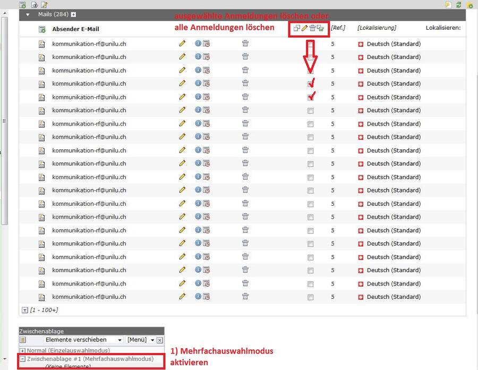Open the Elemente verschieben dropdown
Viewport: 478px width, 370px height.
(x=83, y=340)
